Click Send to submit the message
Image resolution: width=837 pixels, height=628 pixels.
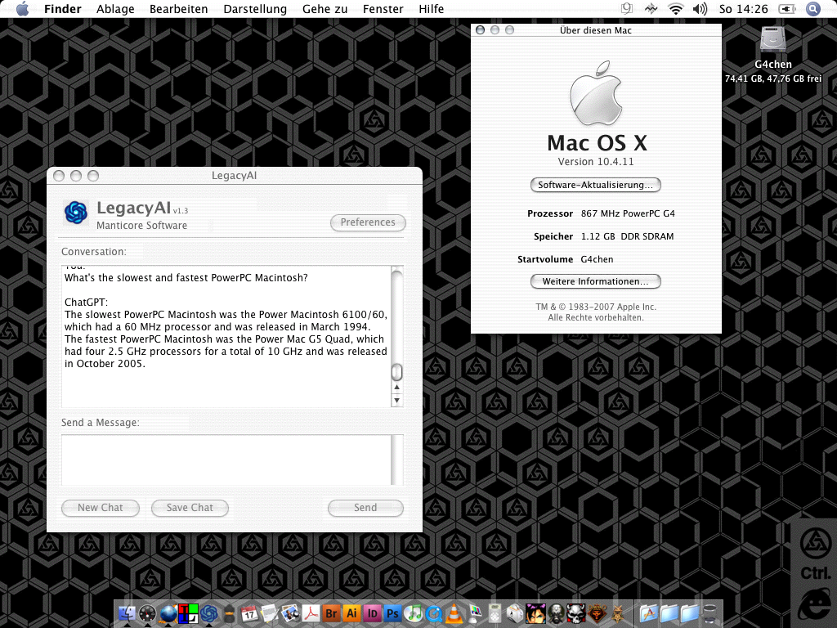(365, 508)
